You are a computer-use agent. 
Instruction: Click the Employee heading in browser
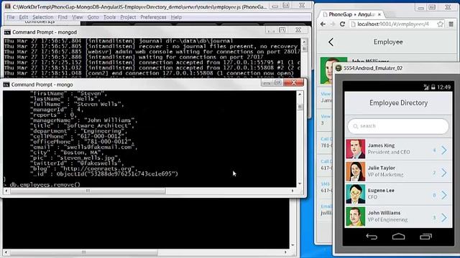388,42
